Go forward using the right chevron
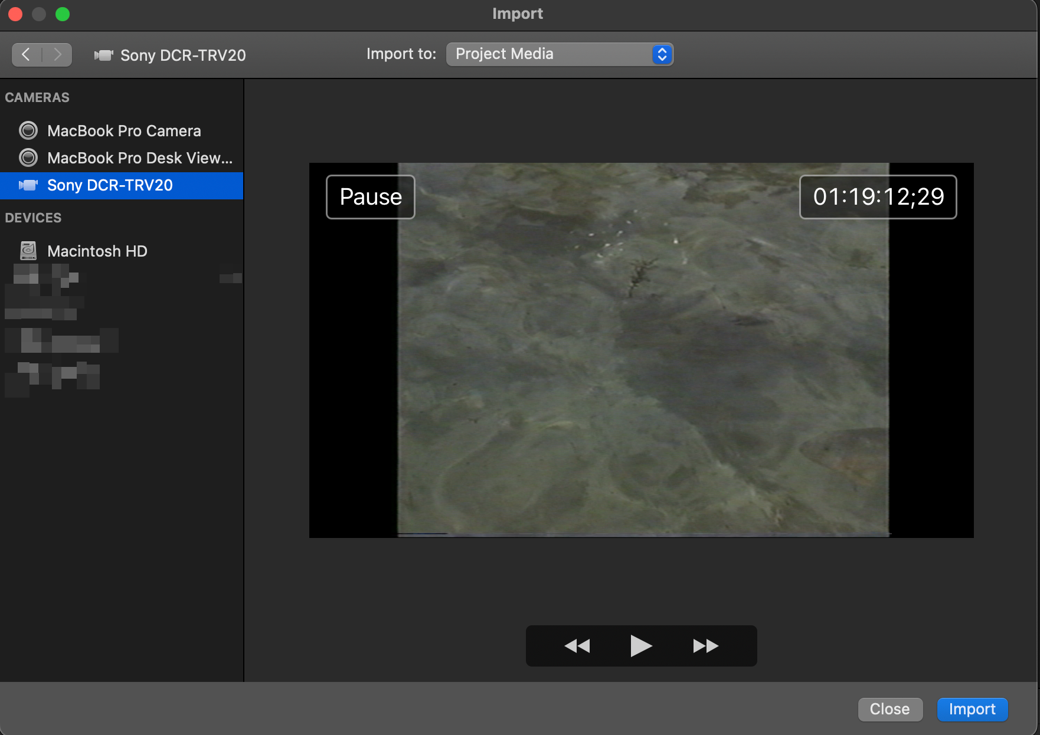 click(x=57, y=55)
